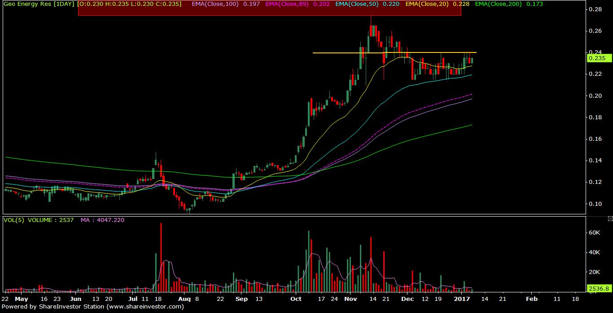Click the Sep date axis label

coord(241,299)
